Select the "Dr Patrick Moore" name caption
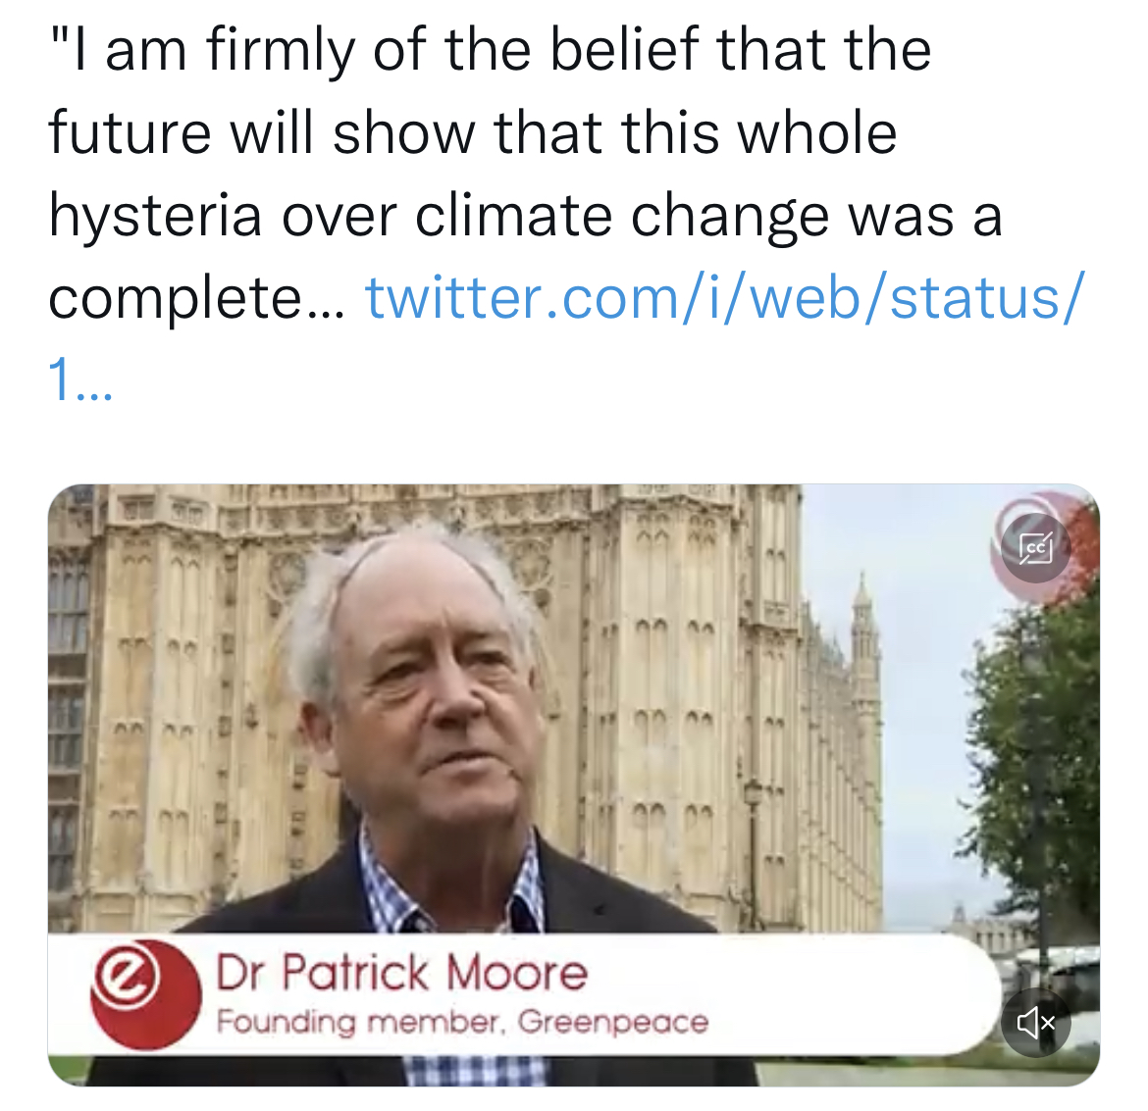The width and height of the screenshot is (1148, 1111). [401, 972]
